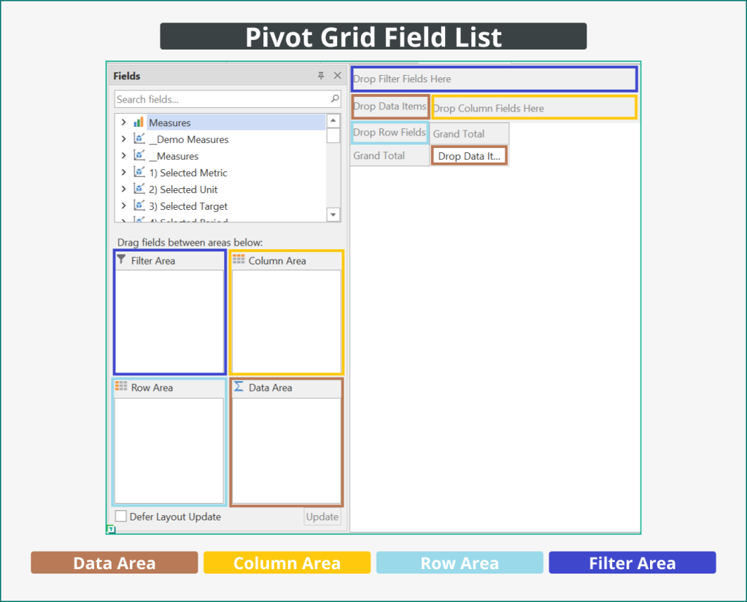Click the Drop Filter Fields Here zone
The image size is (747, 602).
coord(493,79)
